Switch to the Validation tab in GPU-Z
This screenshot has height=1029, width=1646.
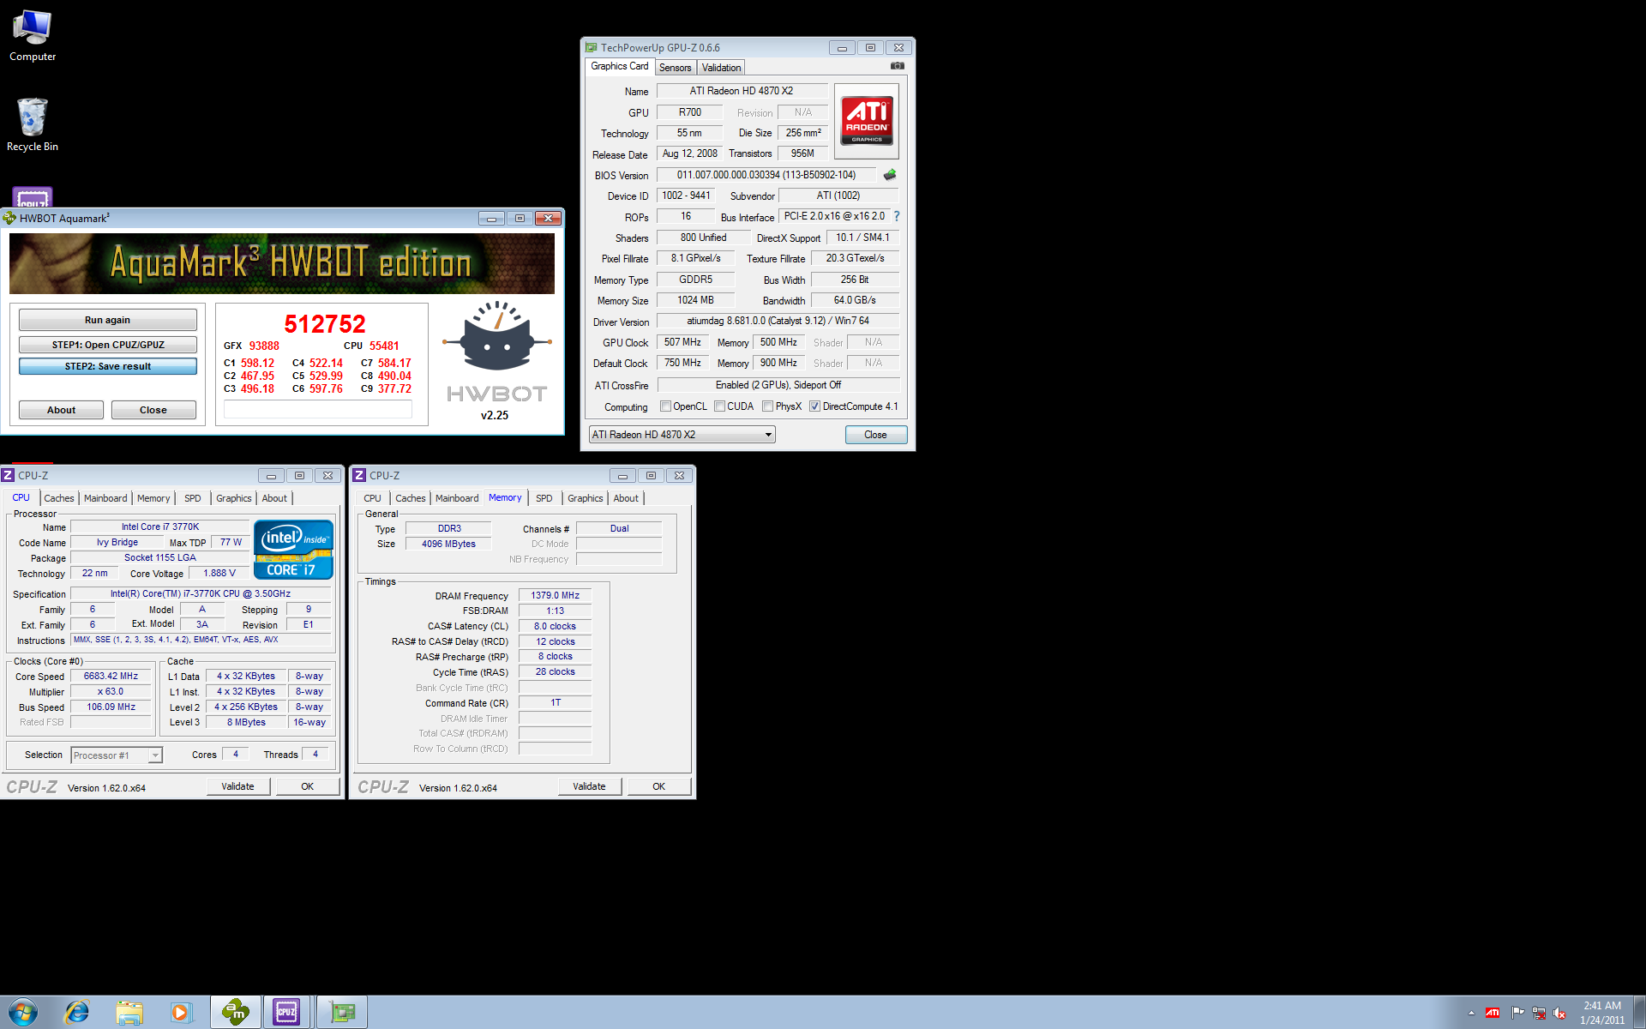(721, 68)
